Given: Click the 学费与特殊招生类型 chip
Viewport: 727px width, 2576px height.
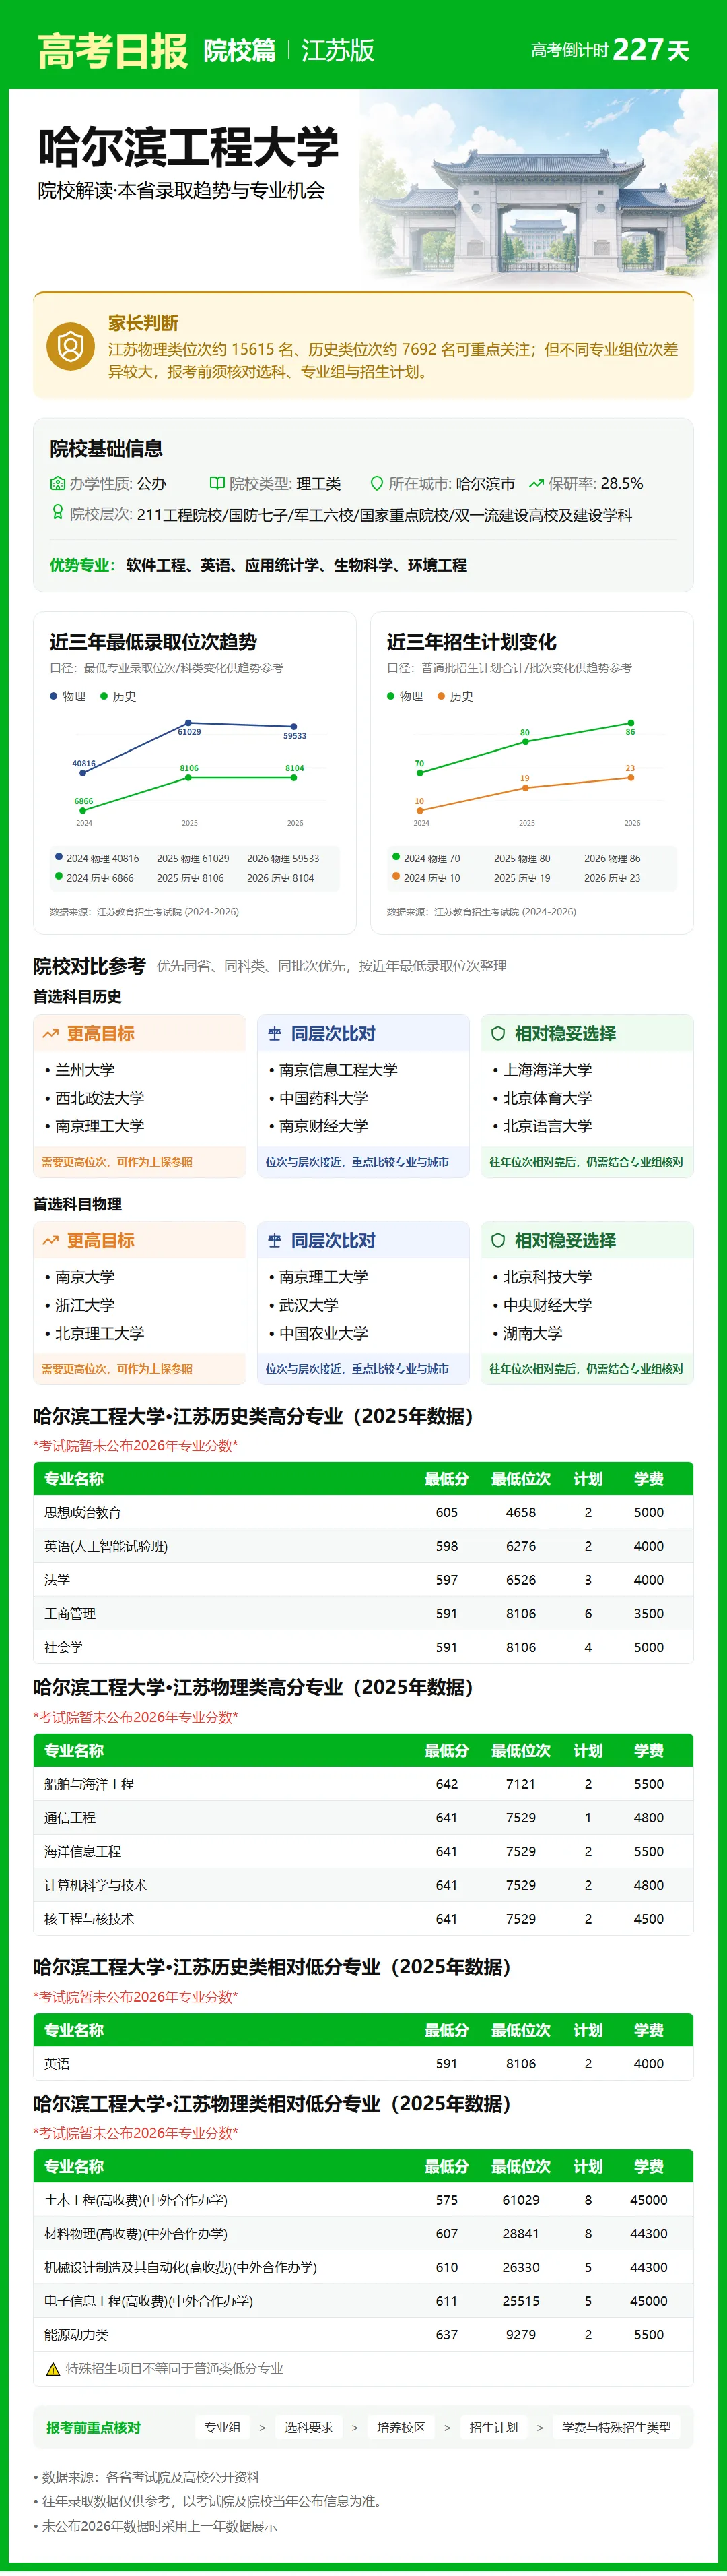Looking at the screenshot, I should coord(617,2428).
